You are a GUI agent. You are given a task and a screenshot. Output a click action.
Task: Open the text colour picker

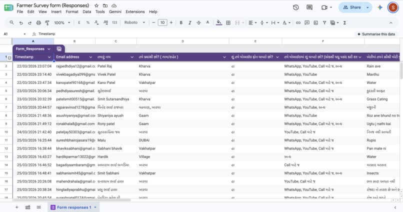(207, 22)
